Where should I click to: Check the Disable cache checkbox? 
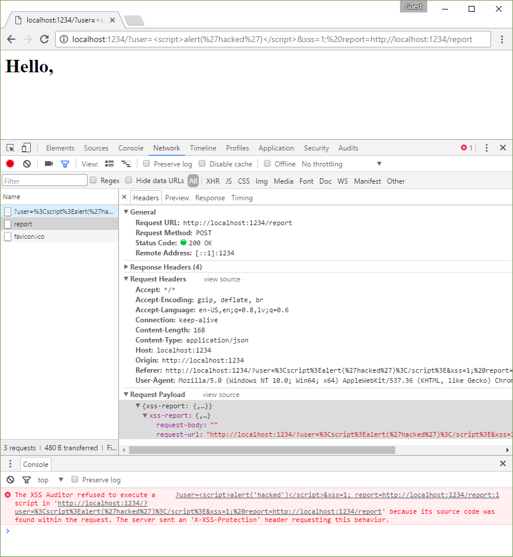[x=202, y=164]
